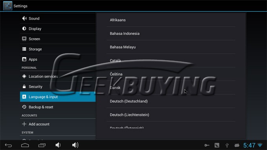Tap the Home navigation icon
This screenshot has width=267, height=150.
pos(25,145)
